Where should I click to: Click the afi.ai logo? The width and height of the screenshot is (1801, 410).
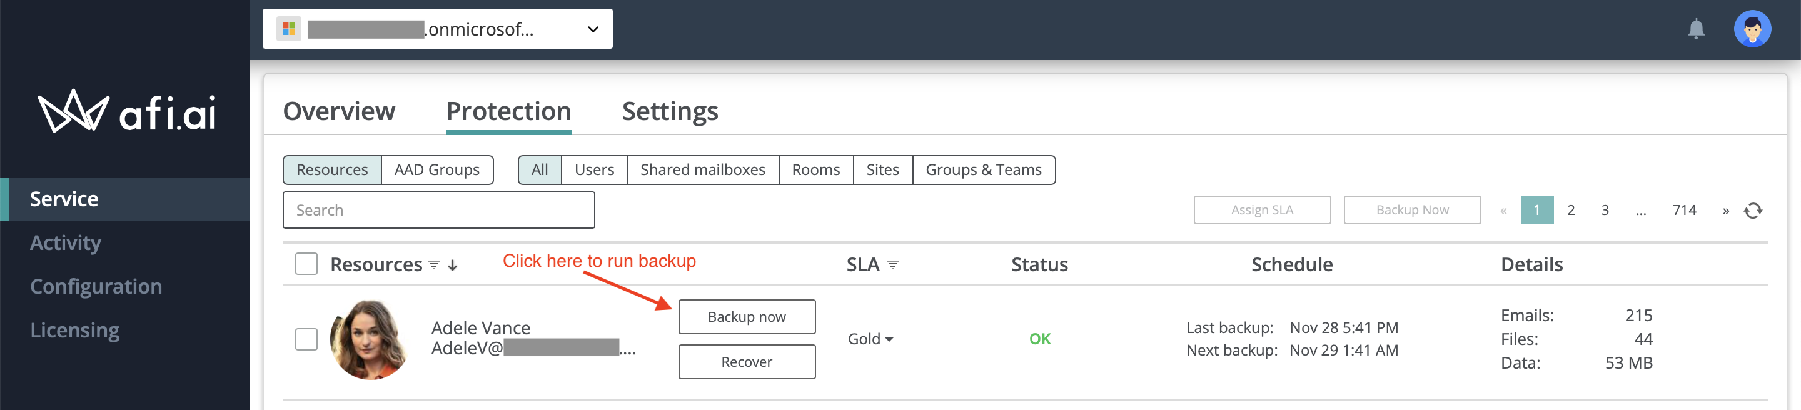[x=126, y=111]
